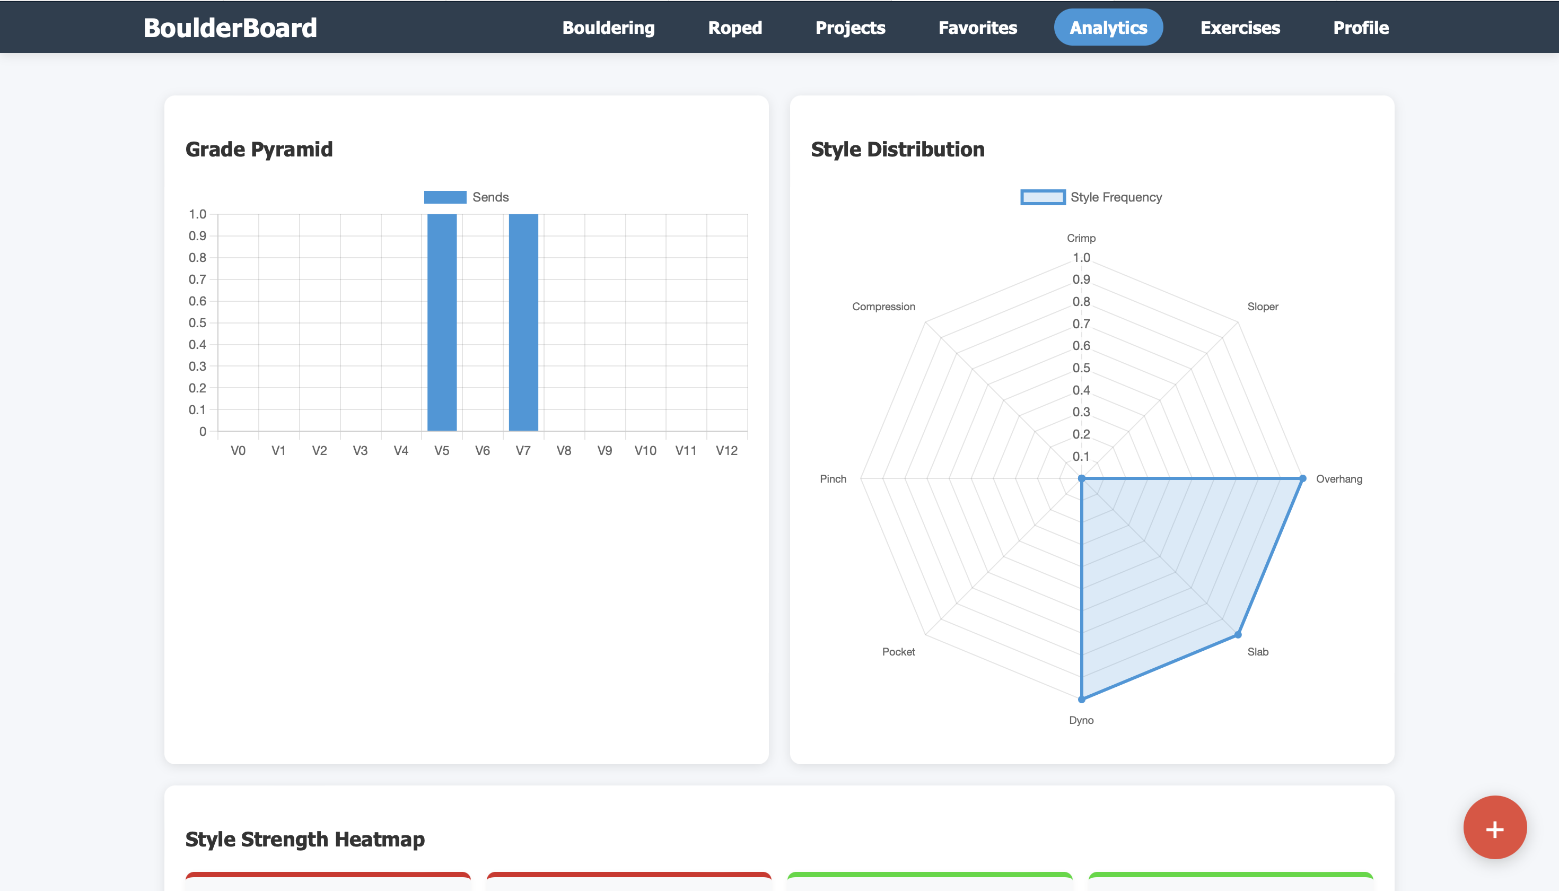Click the radar chart center point
The height and width of the screenshot is (891, 1559).
point(1081,478)
